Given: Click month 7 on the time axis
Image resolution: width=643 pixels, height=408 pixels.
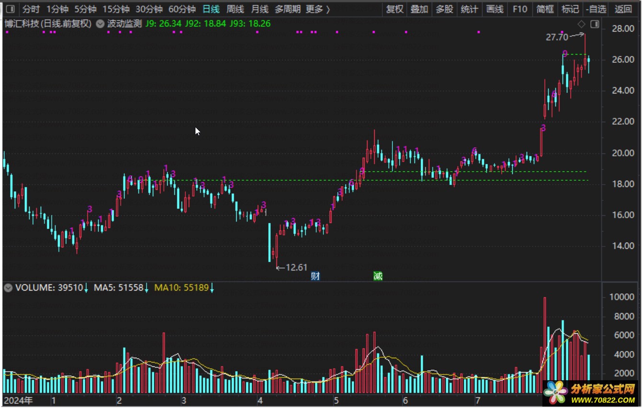Looking at the screenshot, I should 477,400.
